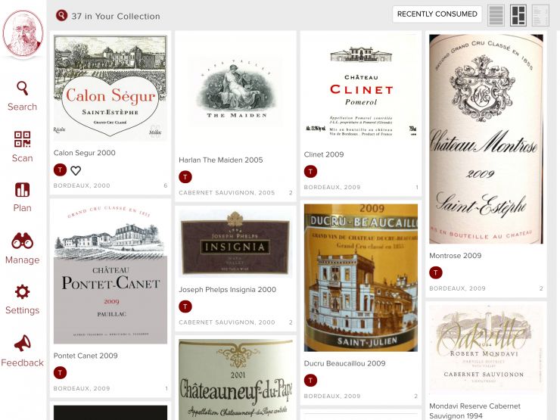This screenshot has height=420, width=560.
Task: Select the Calon Segur 2000 title
Action: pyautogui.click(x=84, y=153)
